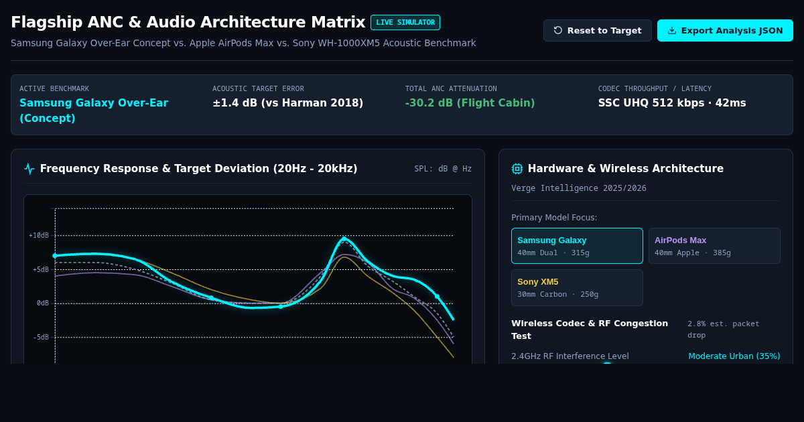
Task: Click the peak data point on cyan curve
Action: click(344, 238)
